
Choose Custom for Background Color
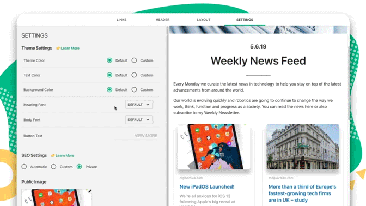134,90
